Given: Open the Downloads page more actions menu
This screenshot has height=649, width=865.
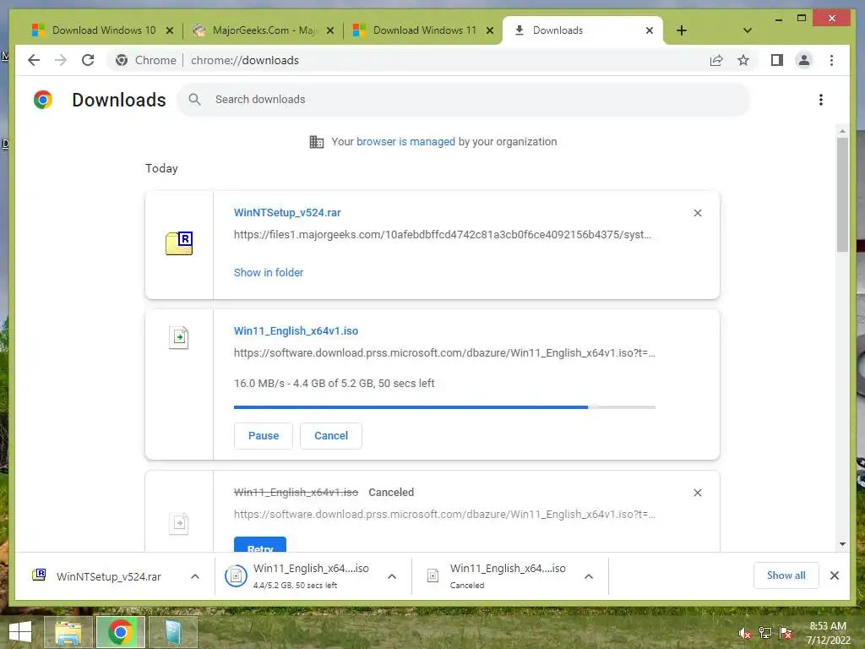Looking at the screenshot, I should point(821,100).
